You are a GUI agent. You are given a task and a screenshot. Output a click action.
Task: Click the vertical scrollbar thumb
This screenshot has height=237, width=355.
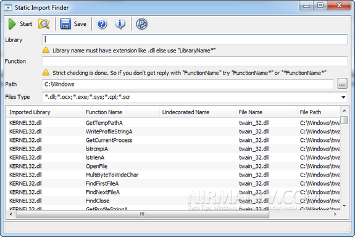point(344,120)
